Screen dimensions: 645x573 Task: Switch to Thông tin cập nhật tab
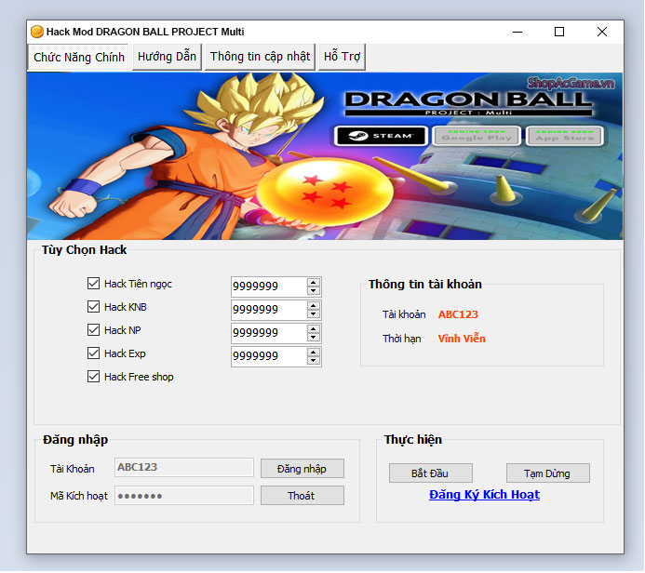coord(260,57)
